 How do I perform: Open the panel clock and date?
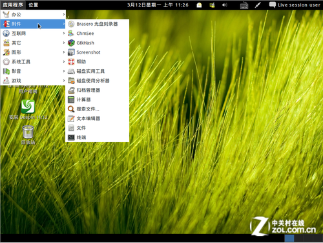click(158, 5)
